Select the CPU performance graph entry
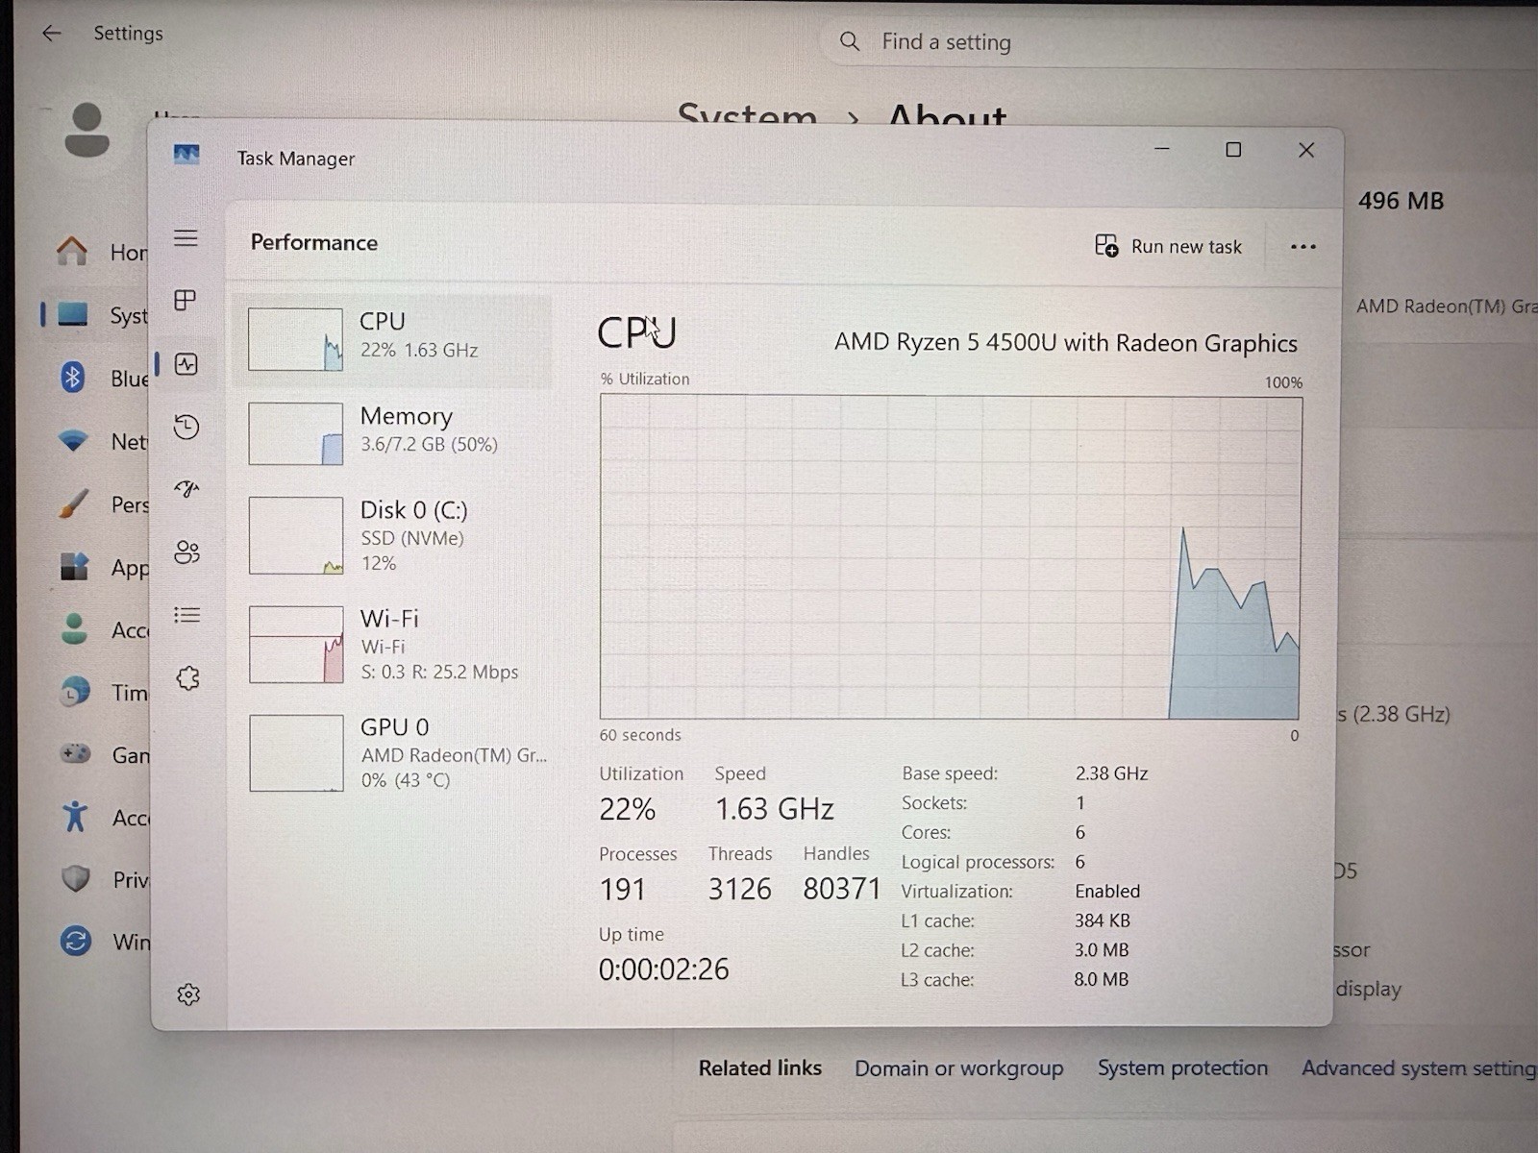This screenshot has height=1153, width=1538. pos(392,341)
